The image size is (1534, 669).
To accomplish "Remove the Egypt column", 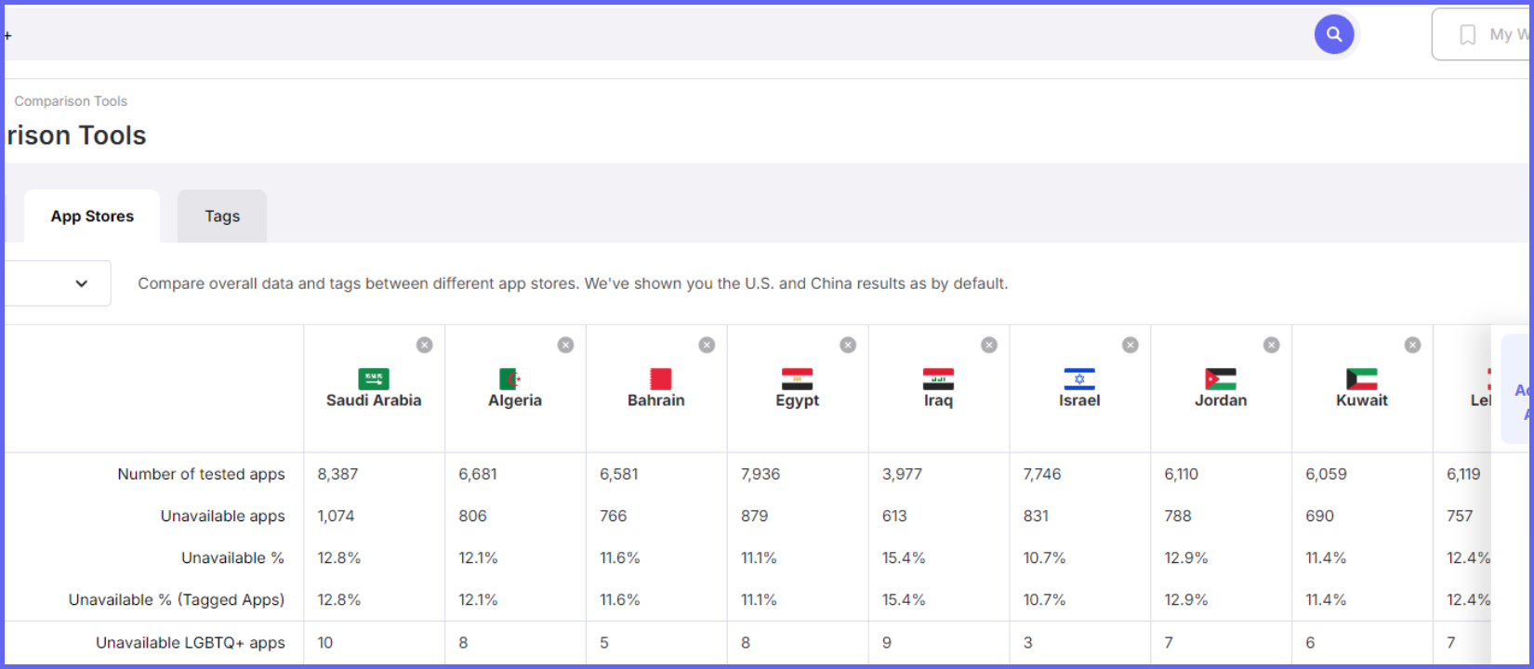I will [848, 345].
